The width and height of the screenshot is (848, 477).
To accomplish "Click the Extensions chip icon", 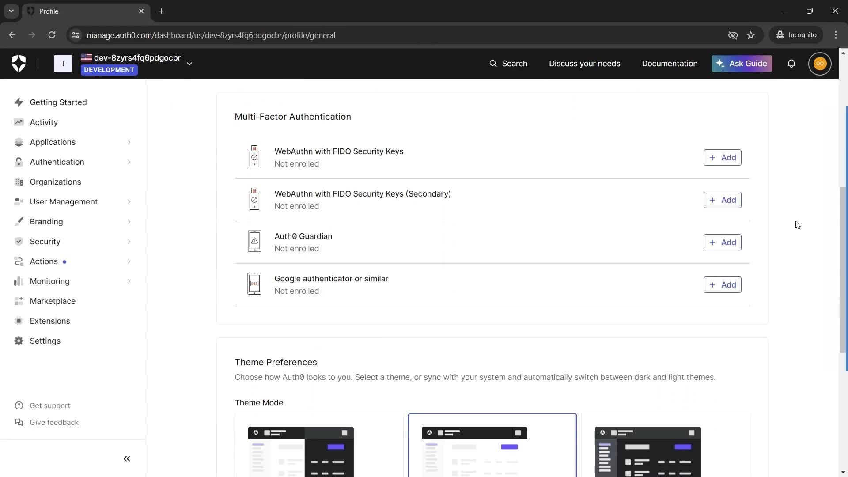I will [19, 321].
